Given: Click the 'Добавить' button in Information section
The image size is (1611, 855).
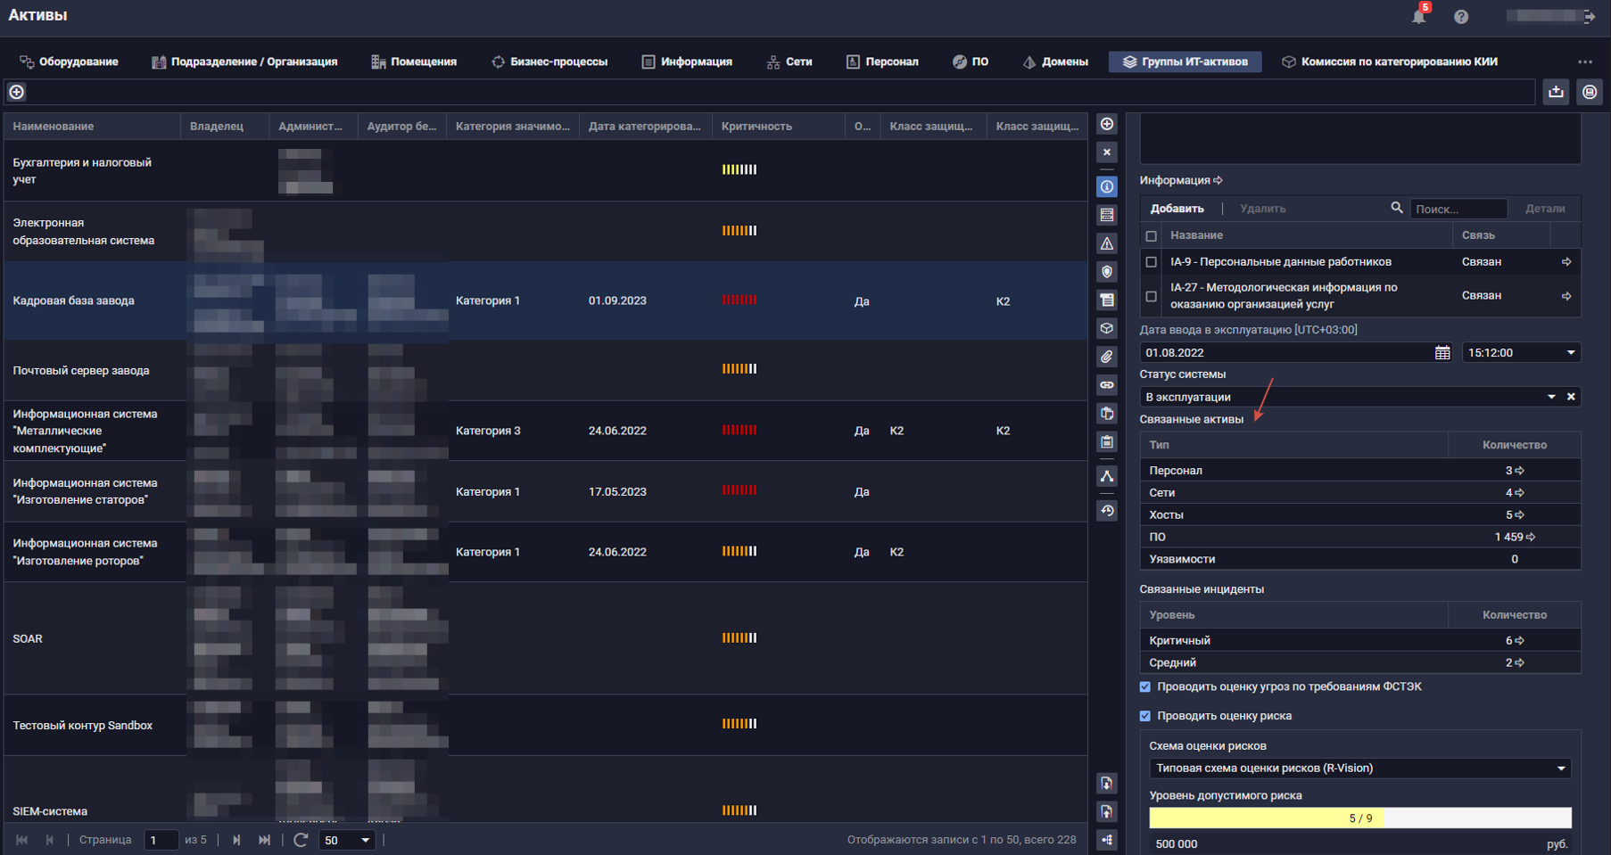Looking at the screenshot, I should pyautogui.click(x=1177, y=209).
